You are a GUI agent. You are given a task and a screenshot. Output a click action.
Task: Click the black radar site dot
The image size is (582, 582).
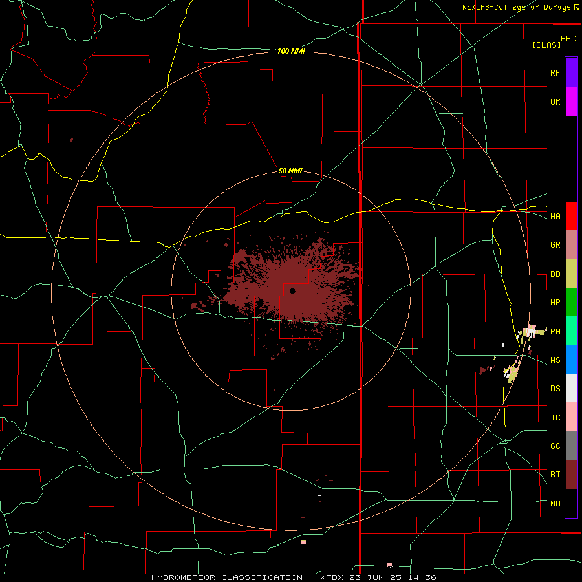coord(292,291)
